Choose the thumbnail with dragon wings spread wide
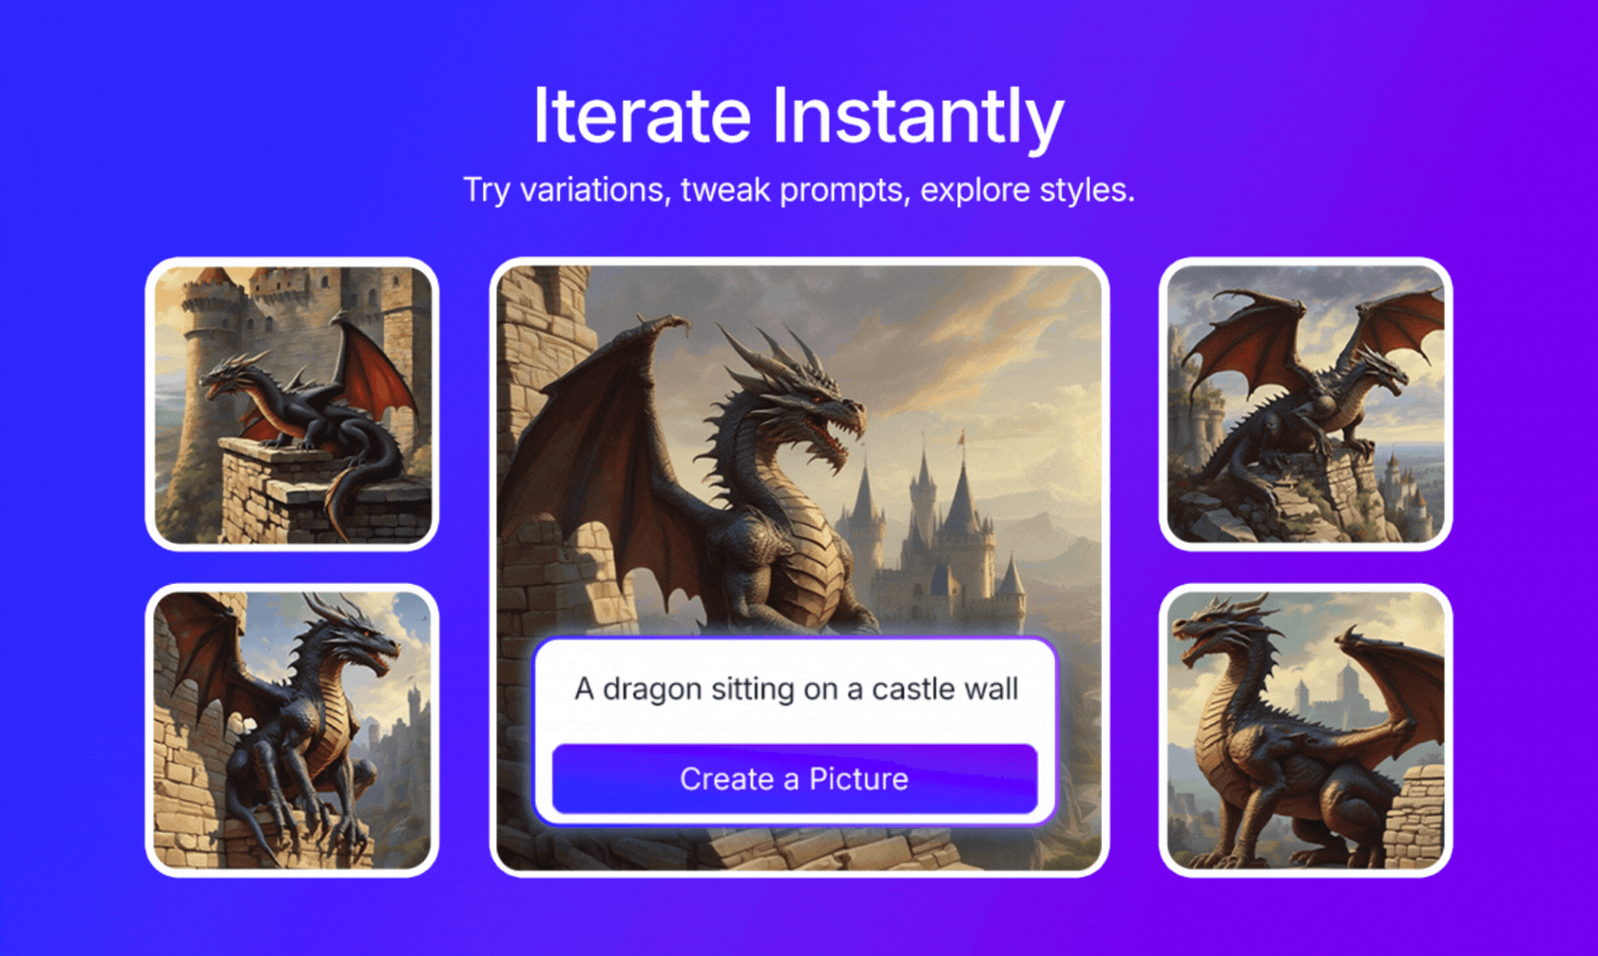Screen dimensions: 1598x956 point(1305,404)
